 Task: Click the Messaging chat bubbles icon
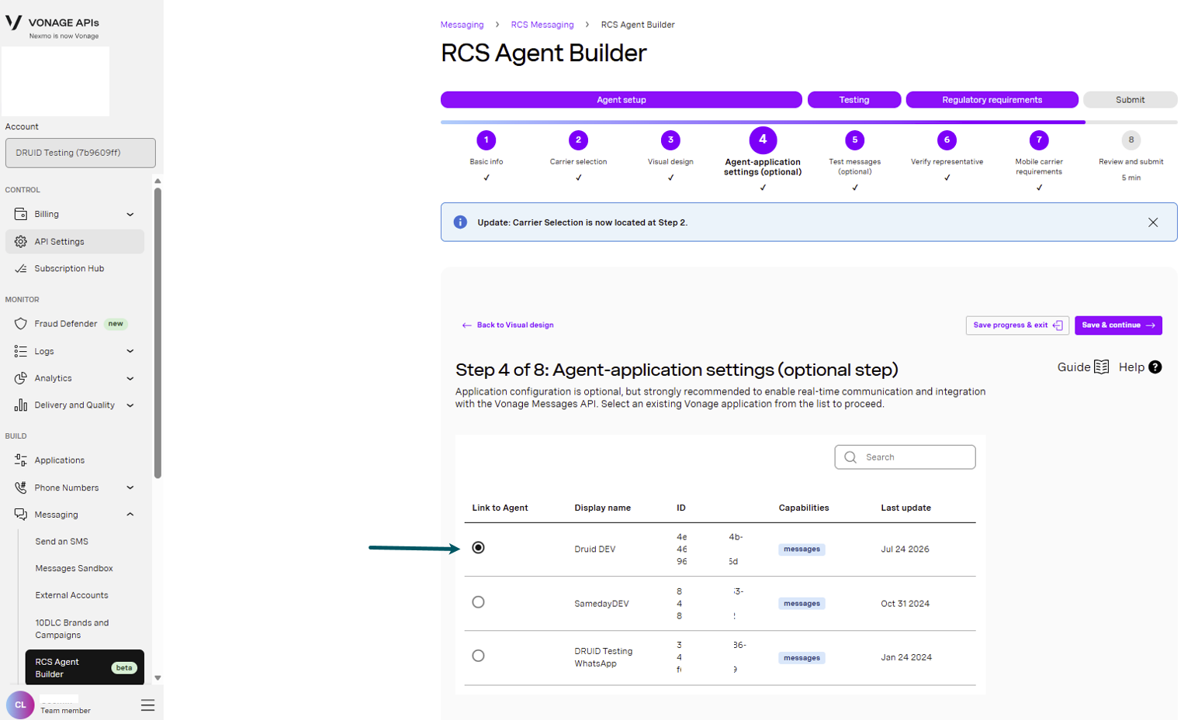[x=21, y=515]
